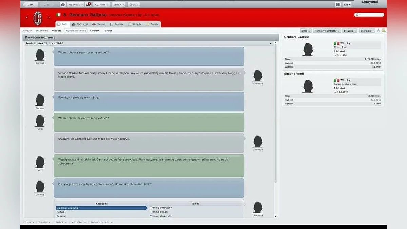Click the Gattuso avatar beside first message
This screenshot has width=407, height=229.
point(40,55)
